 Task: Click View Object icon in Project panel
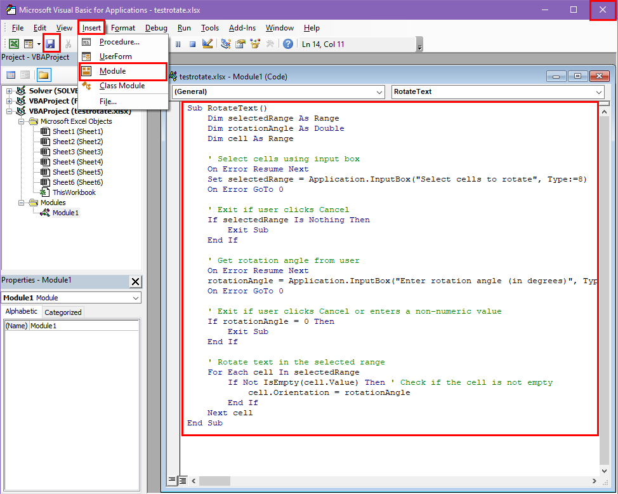25,75
